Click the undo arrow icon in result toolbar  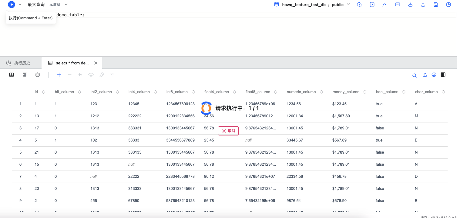(80, 75)
